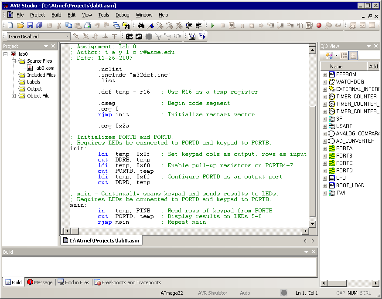The height and width of the screenshot is (299, 382).
Task: Click the decrease indent icon
Action: click(x=198, y=25)
